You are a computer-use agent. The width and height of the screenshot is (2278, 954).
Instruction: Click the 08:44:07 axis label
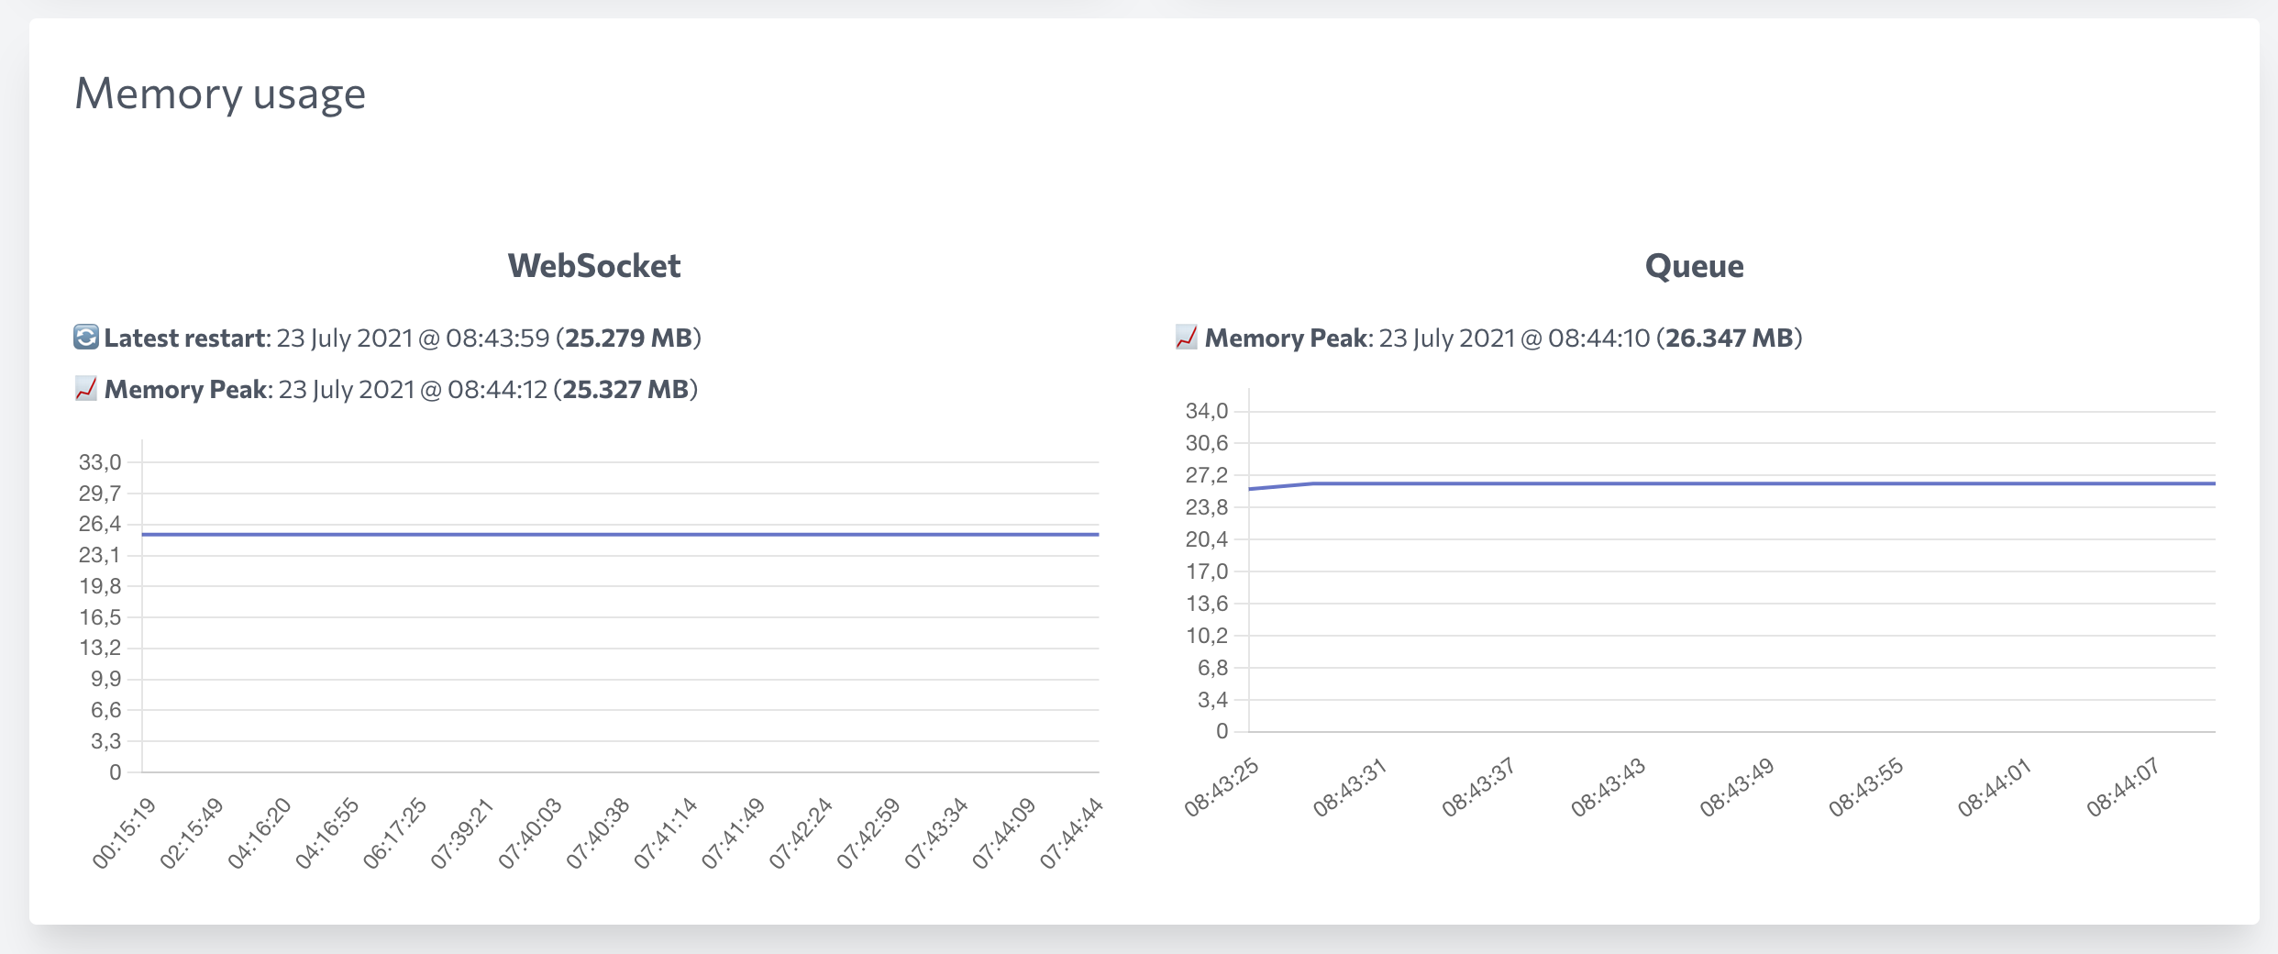coord(2124,787)
